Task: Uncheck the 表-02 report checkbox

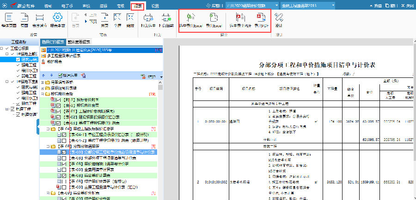Action: [59, 117]
